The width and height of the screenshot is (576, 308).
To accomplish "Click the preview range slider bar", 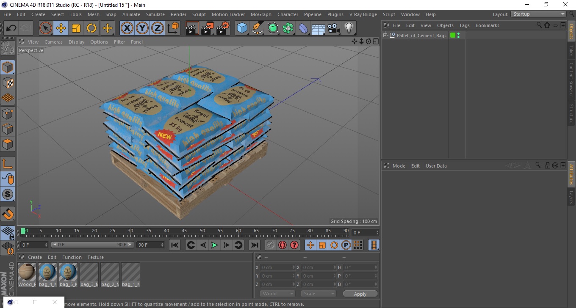I will tap(92, 245).
